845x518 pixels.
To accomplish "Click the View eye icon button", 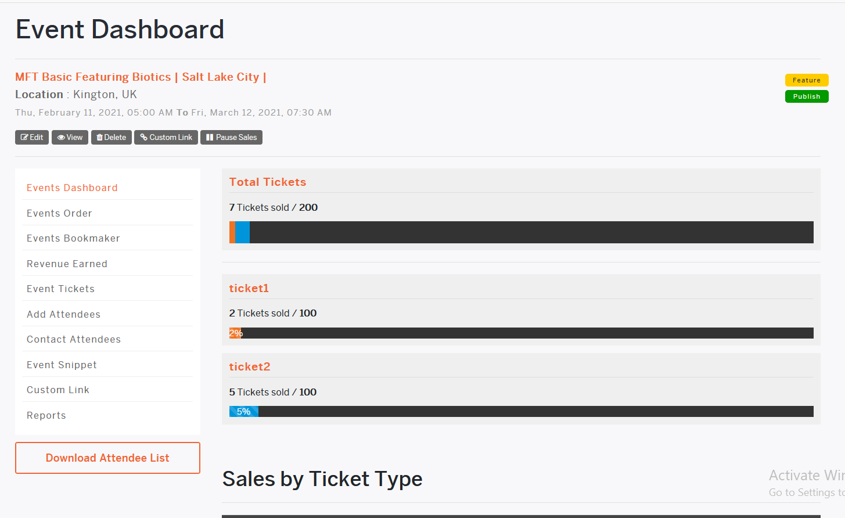I will (70, 137).
